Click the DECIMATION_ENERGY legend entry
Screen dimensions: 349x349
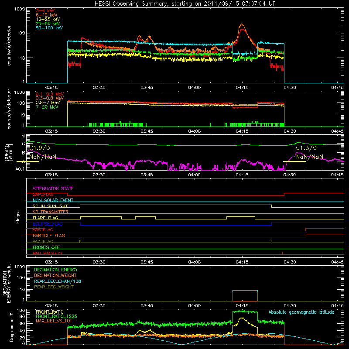(56, 270)
